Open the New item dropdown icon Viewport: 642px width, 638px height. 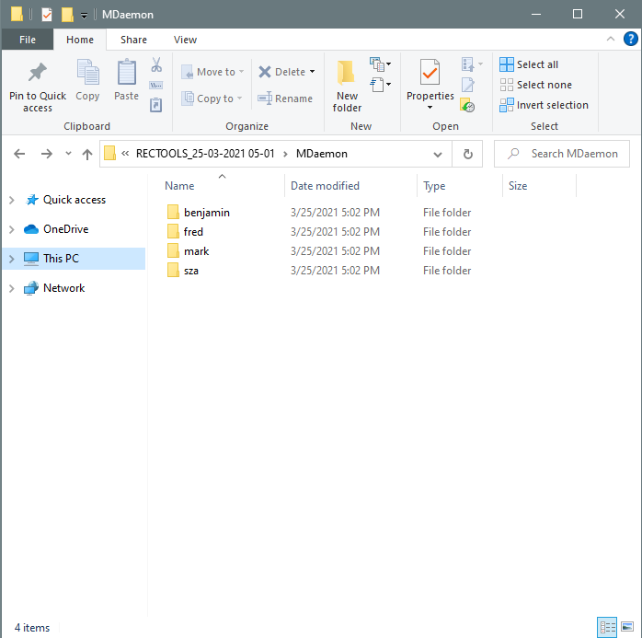click(381, 64)
